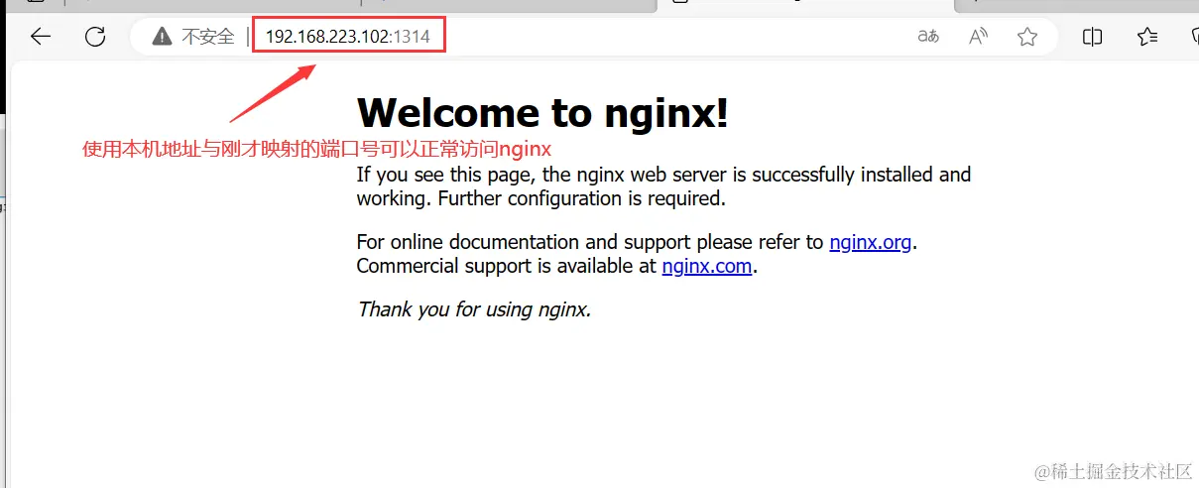Open the nginx.com link

pyautogui.click(x=706, y=266)
